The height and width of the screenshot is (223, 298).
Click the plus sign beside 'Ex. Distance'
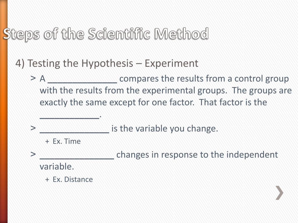pos(47,180)
